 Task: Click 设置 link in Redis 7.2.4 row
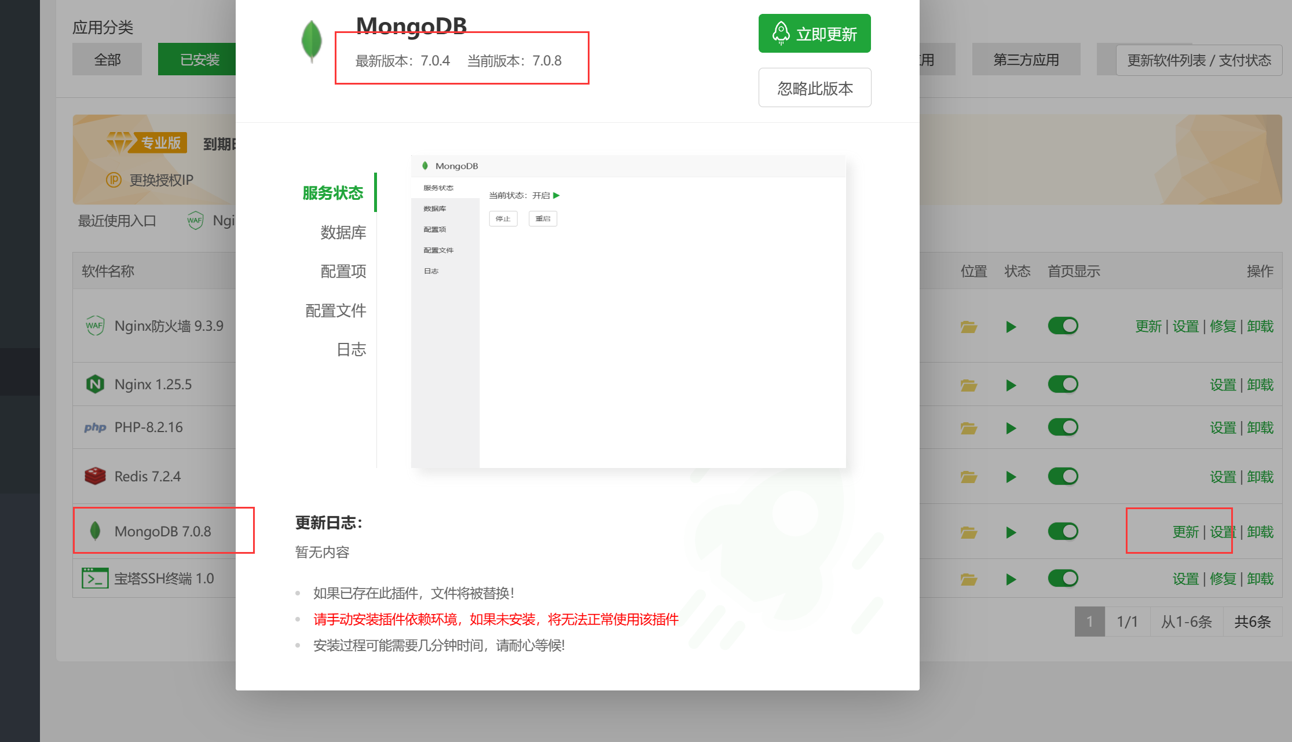1223,477
